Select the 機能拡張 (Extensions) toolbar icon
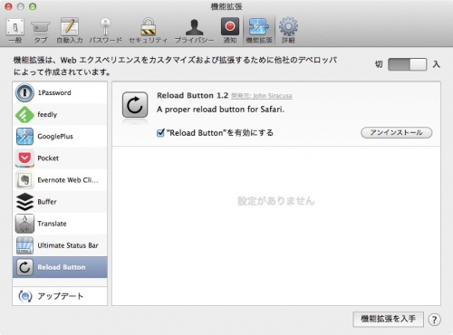The image size is (453, 335). pos(259,31)
